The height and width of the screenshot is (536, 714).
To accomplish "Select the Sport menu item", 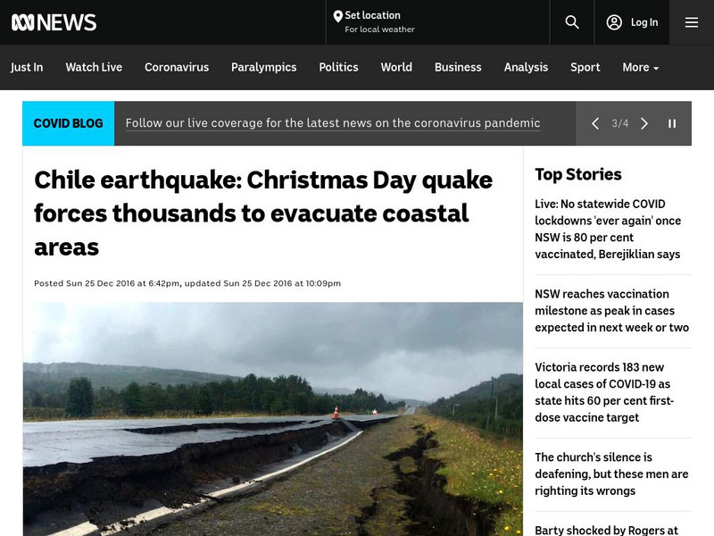I will [585, 67].
